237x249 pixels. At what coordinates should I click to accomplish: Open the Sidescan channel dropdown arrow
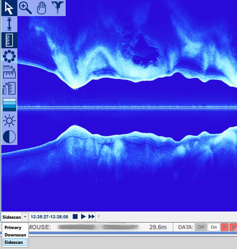(25, 217)
